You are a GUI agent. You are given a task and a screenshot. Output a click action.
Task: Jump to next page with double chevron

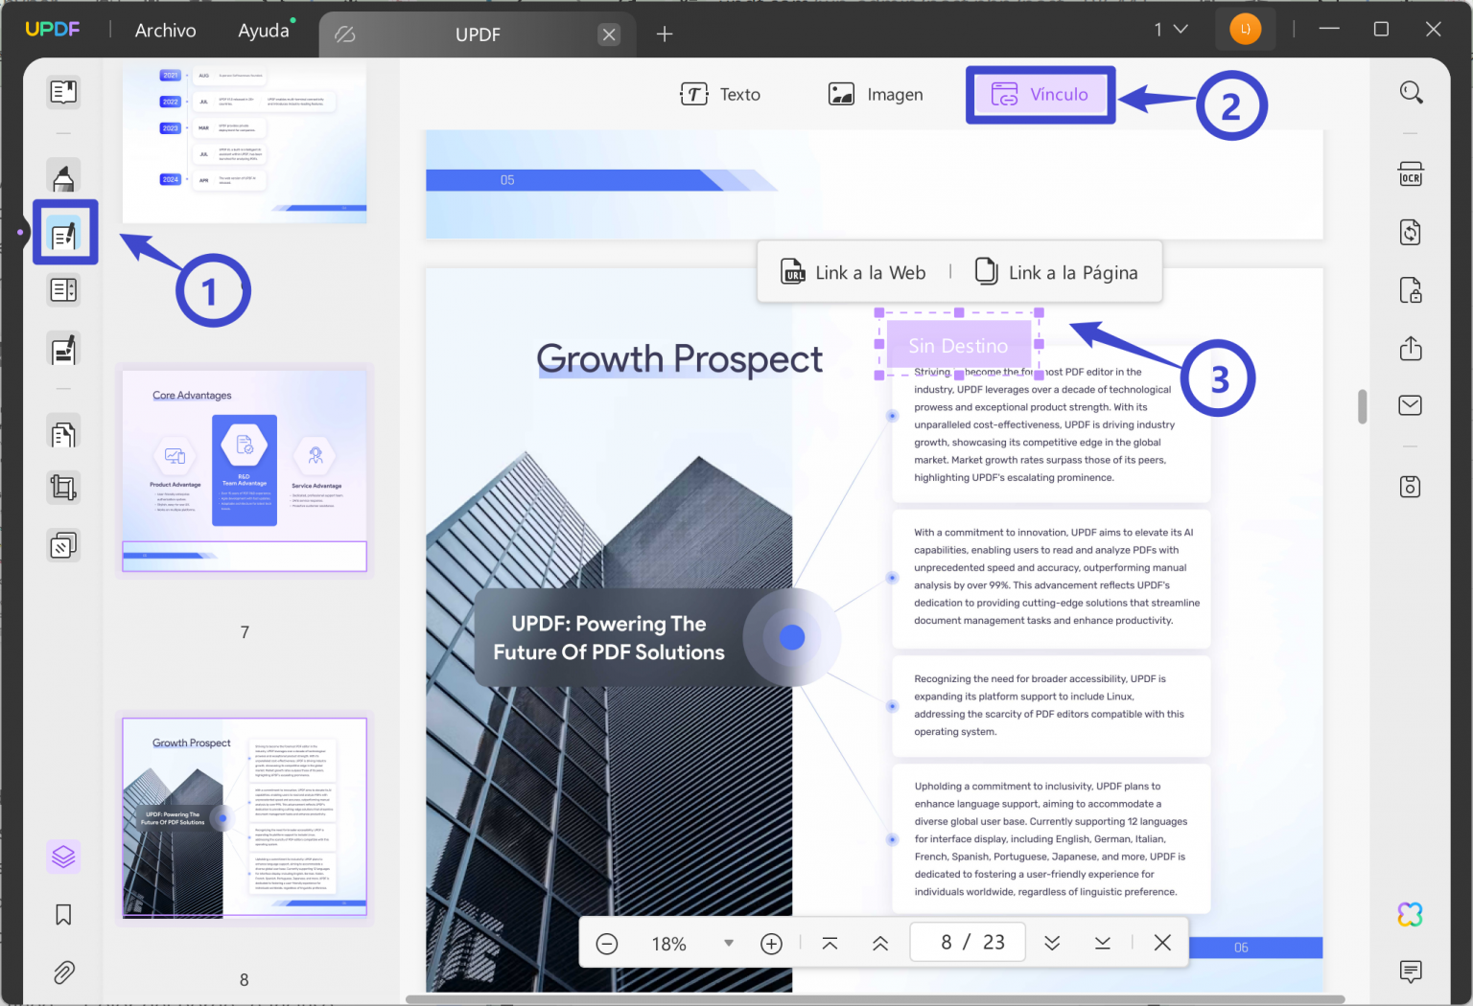click(x=1052, y=944)
